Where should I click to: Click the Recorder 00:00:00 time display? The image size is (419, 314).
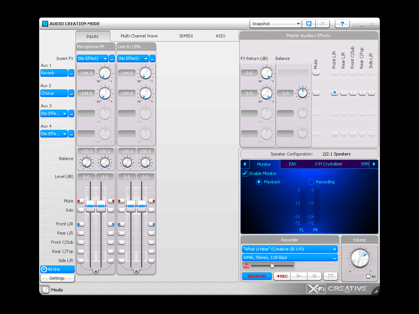pyautogui.click(x=257, y=277)
